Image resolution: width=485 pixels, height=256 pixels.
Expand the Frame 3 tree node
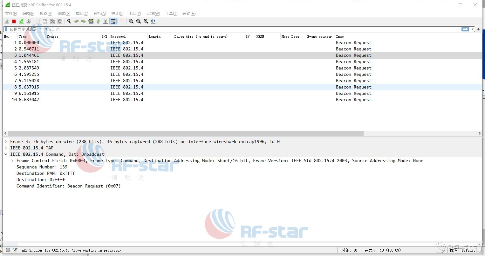point(6,142)
